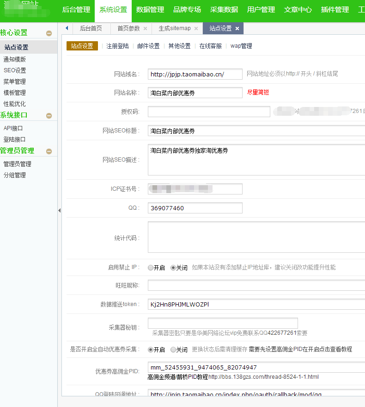
Task: Select 关闭 for 全自动优惠券采集
Action: (173, 350)
